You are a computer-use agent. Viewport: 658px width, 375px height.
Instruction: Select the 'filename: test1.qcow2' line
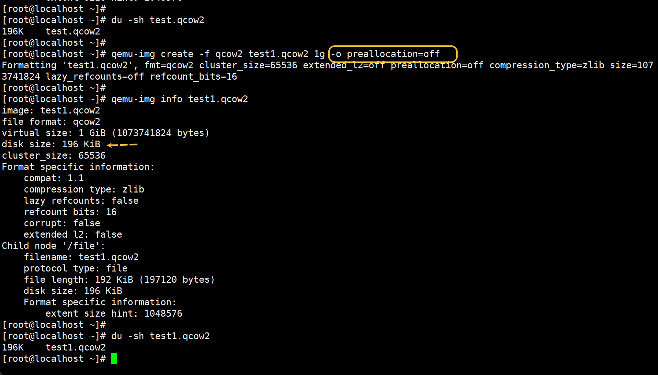point(81,257)
